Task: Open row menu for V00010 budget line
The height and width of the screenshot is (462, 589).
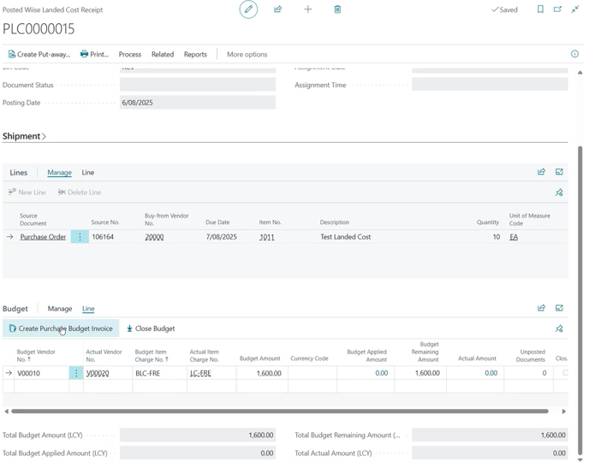Action: pos(76,373)
